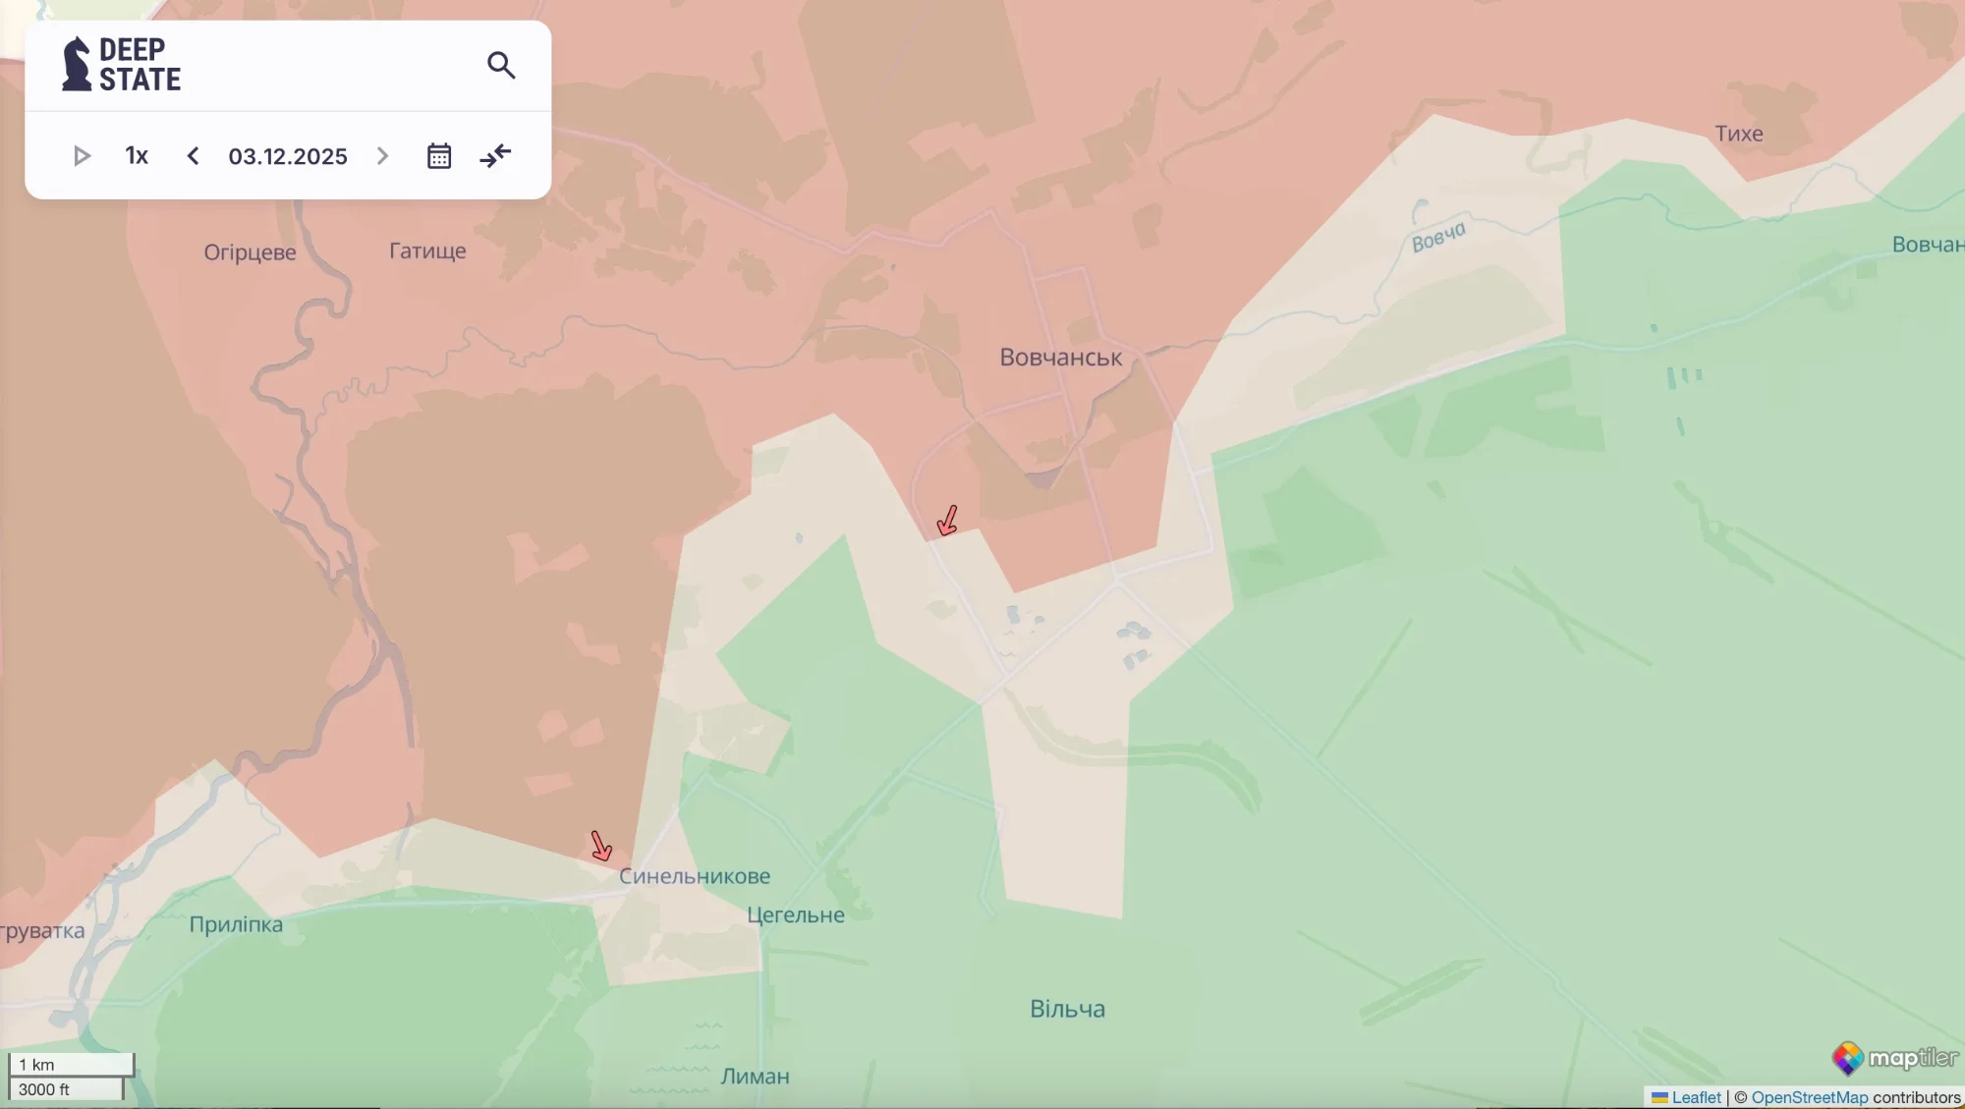
Task: Click the Вовчанськ town label
Action: click(x=1060, y=358)
